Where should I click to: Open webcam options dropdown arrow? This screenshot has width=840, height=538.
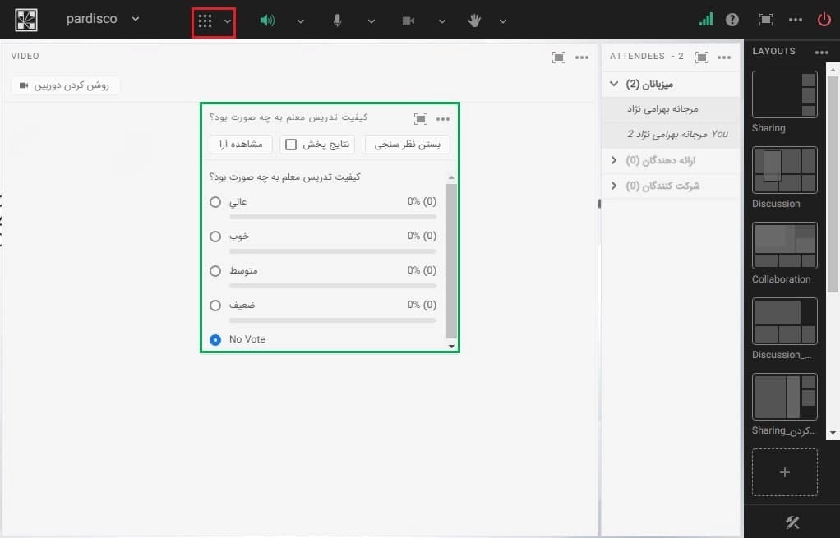point(442,21)
